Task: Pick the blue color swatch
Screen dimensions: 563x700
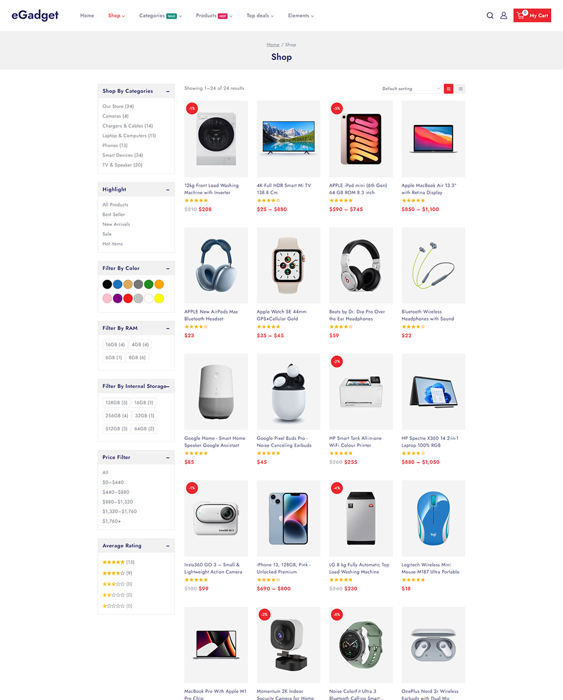Action: tap(118, 285)
